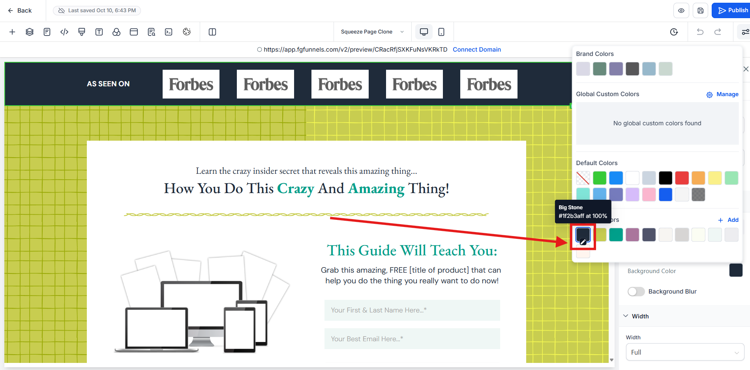The height and width of the screenshot is (370, 750).
Task: Toggle the split column layout icon
Action: coord(212,32)
